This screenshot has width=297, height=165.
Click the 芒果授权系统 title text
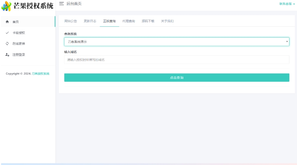pyautogui.click(x=33, y=6)
